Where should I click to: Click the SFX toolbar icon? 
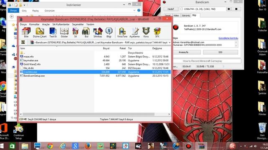(157, 32)
